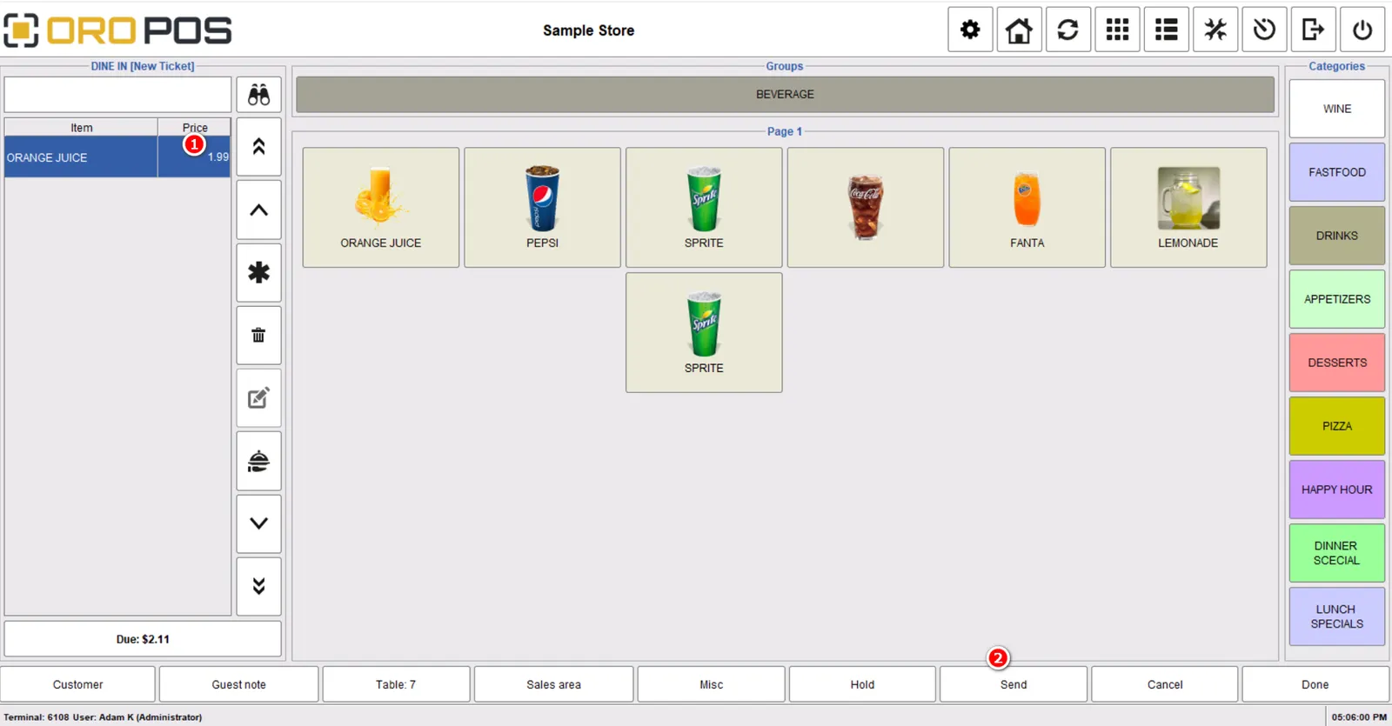Open Misc options
This screenshot has width=1392, height=726.
click(711, 684)
